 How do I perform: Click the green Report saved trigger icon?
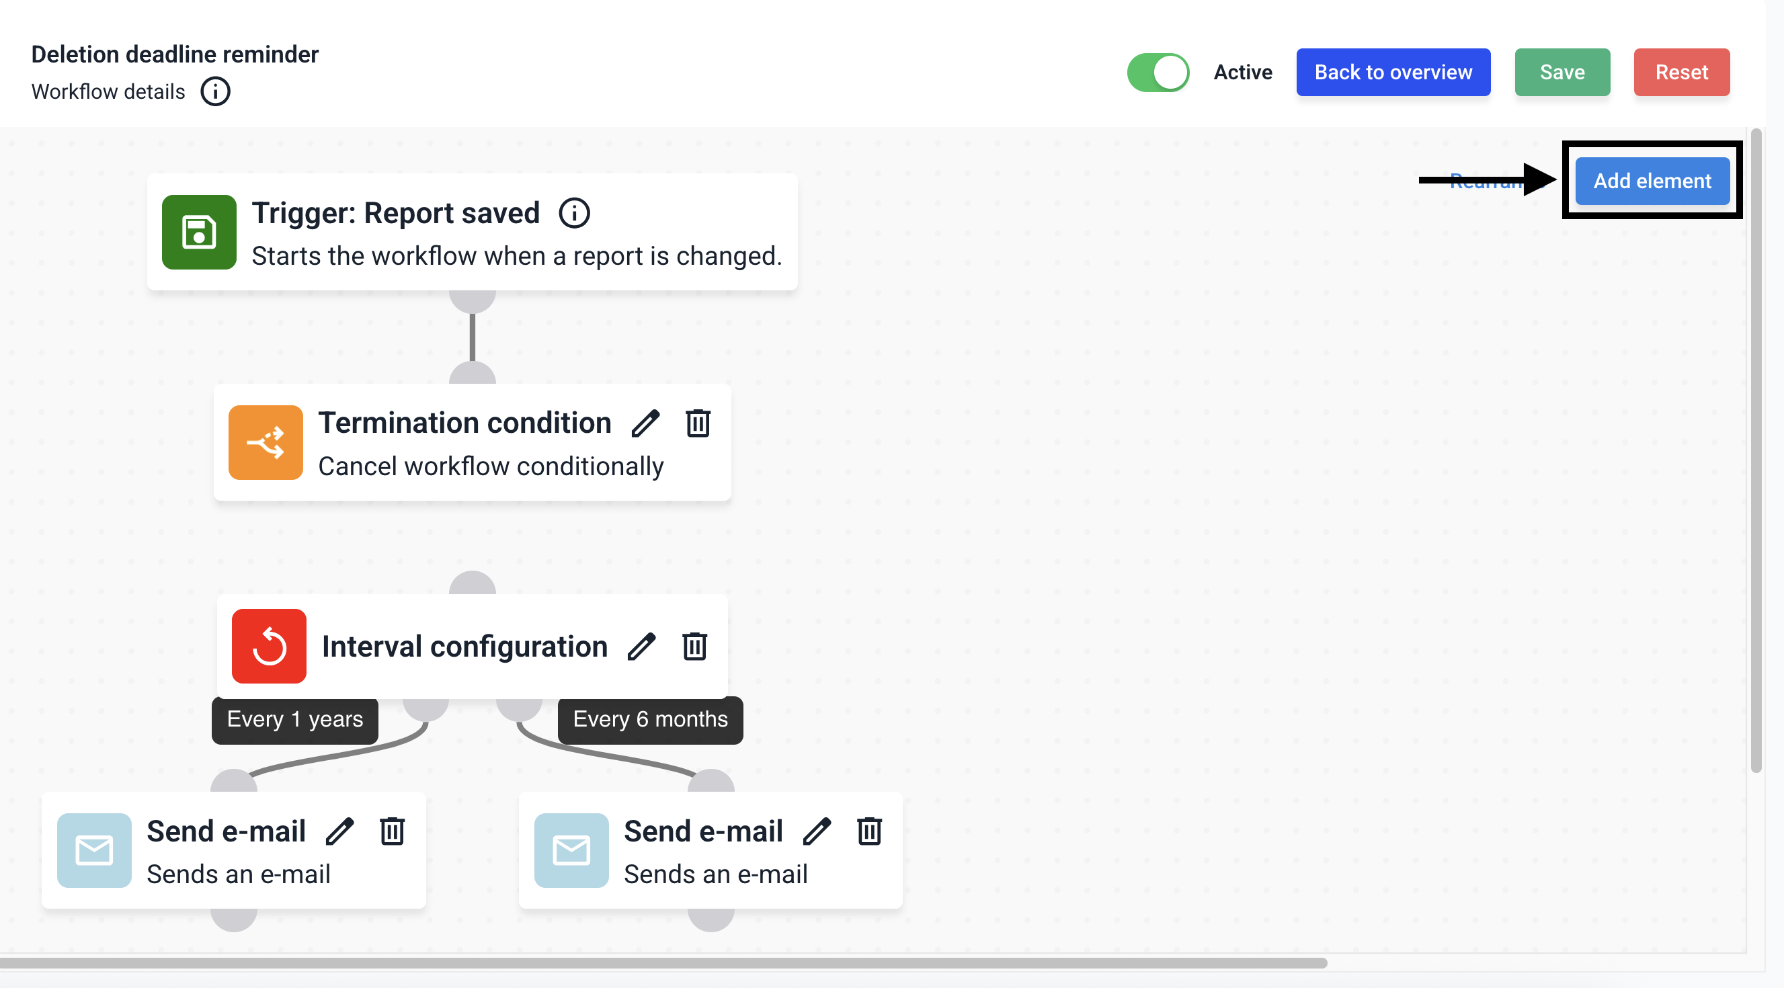pyautogui.click(x=199, y=232)
